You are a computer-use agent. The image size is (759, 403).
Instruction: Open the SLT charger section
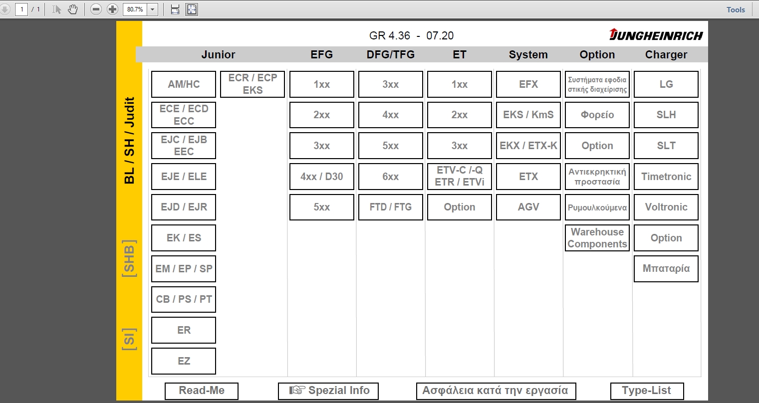[x=666, y=146]
